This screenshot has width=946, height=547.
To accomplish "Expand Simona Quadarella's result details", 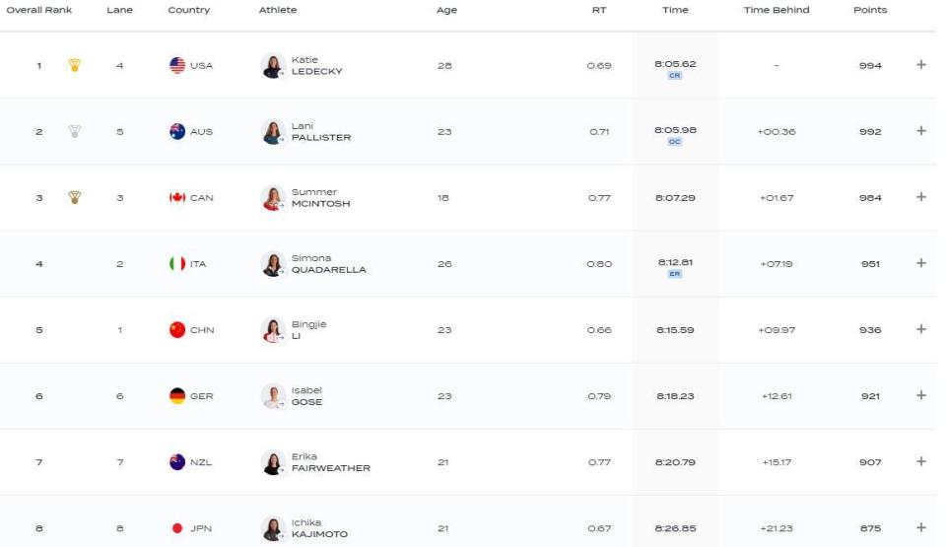I will click(921, 263).
